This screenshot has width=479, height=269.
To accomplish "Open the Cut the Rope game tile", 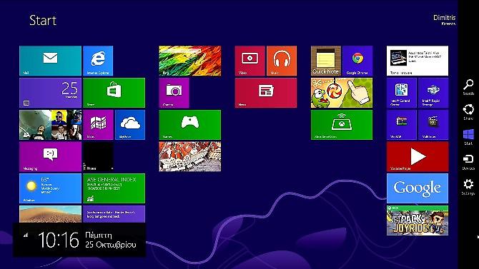I will coord(342,93).
